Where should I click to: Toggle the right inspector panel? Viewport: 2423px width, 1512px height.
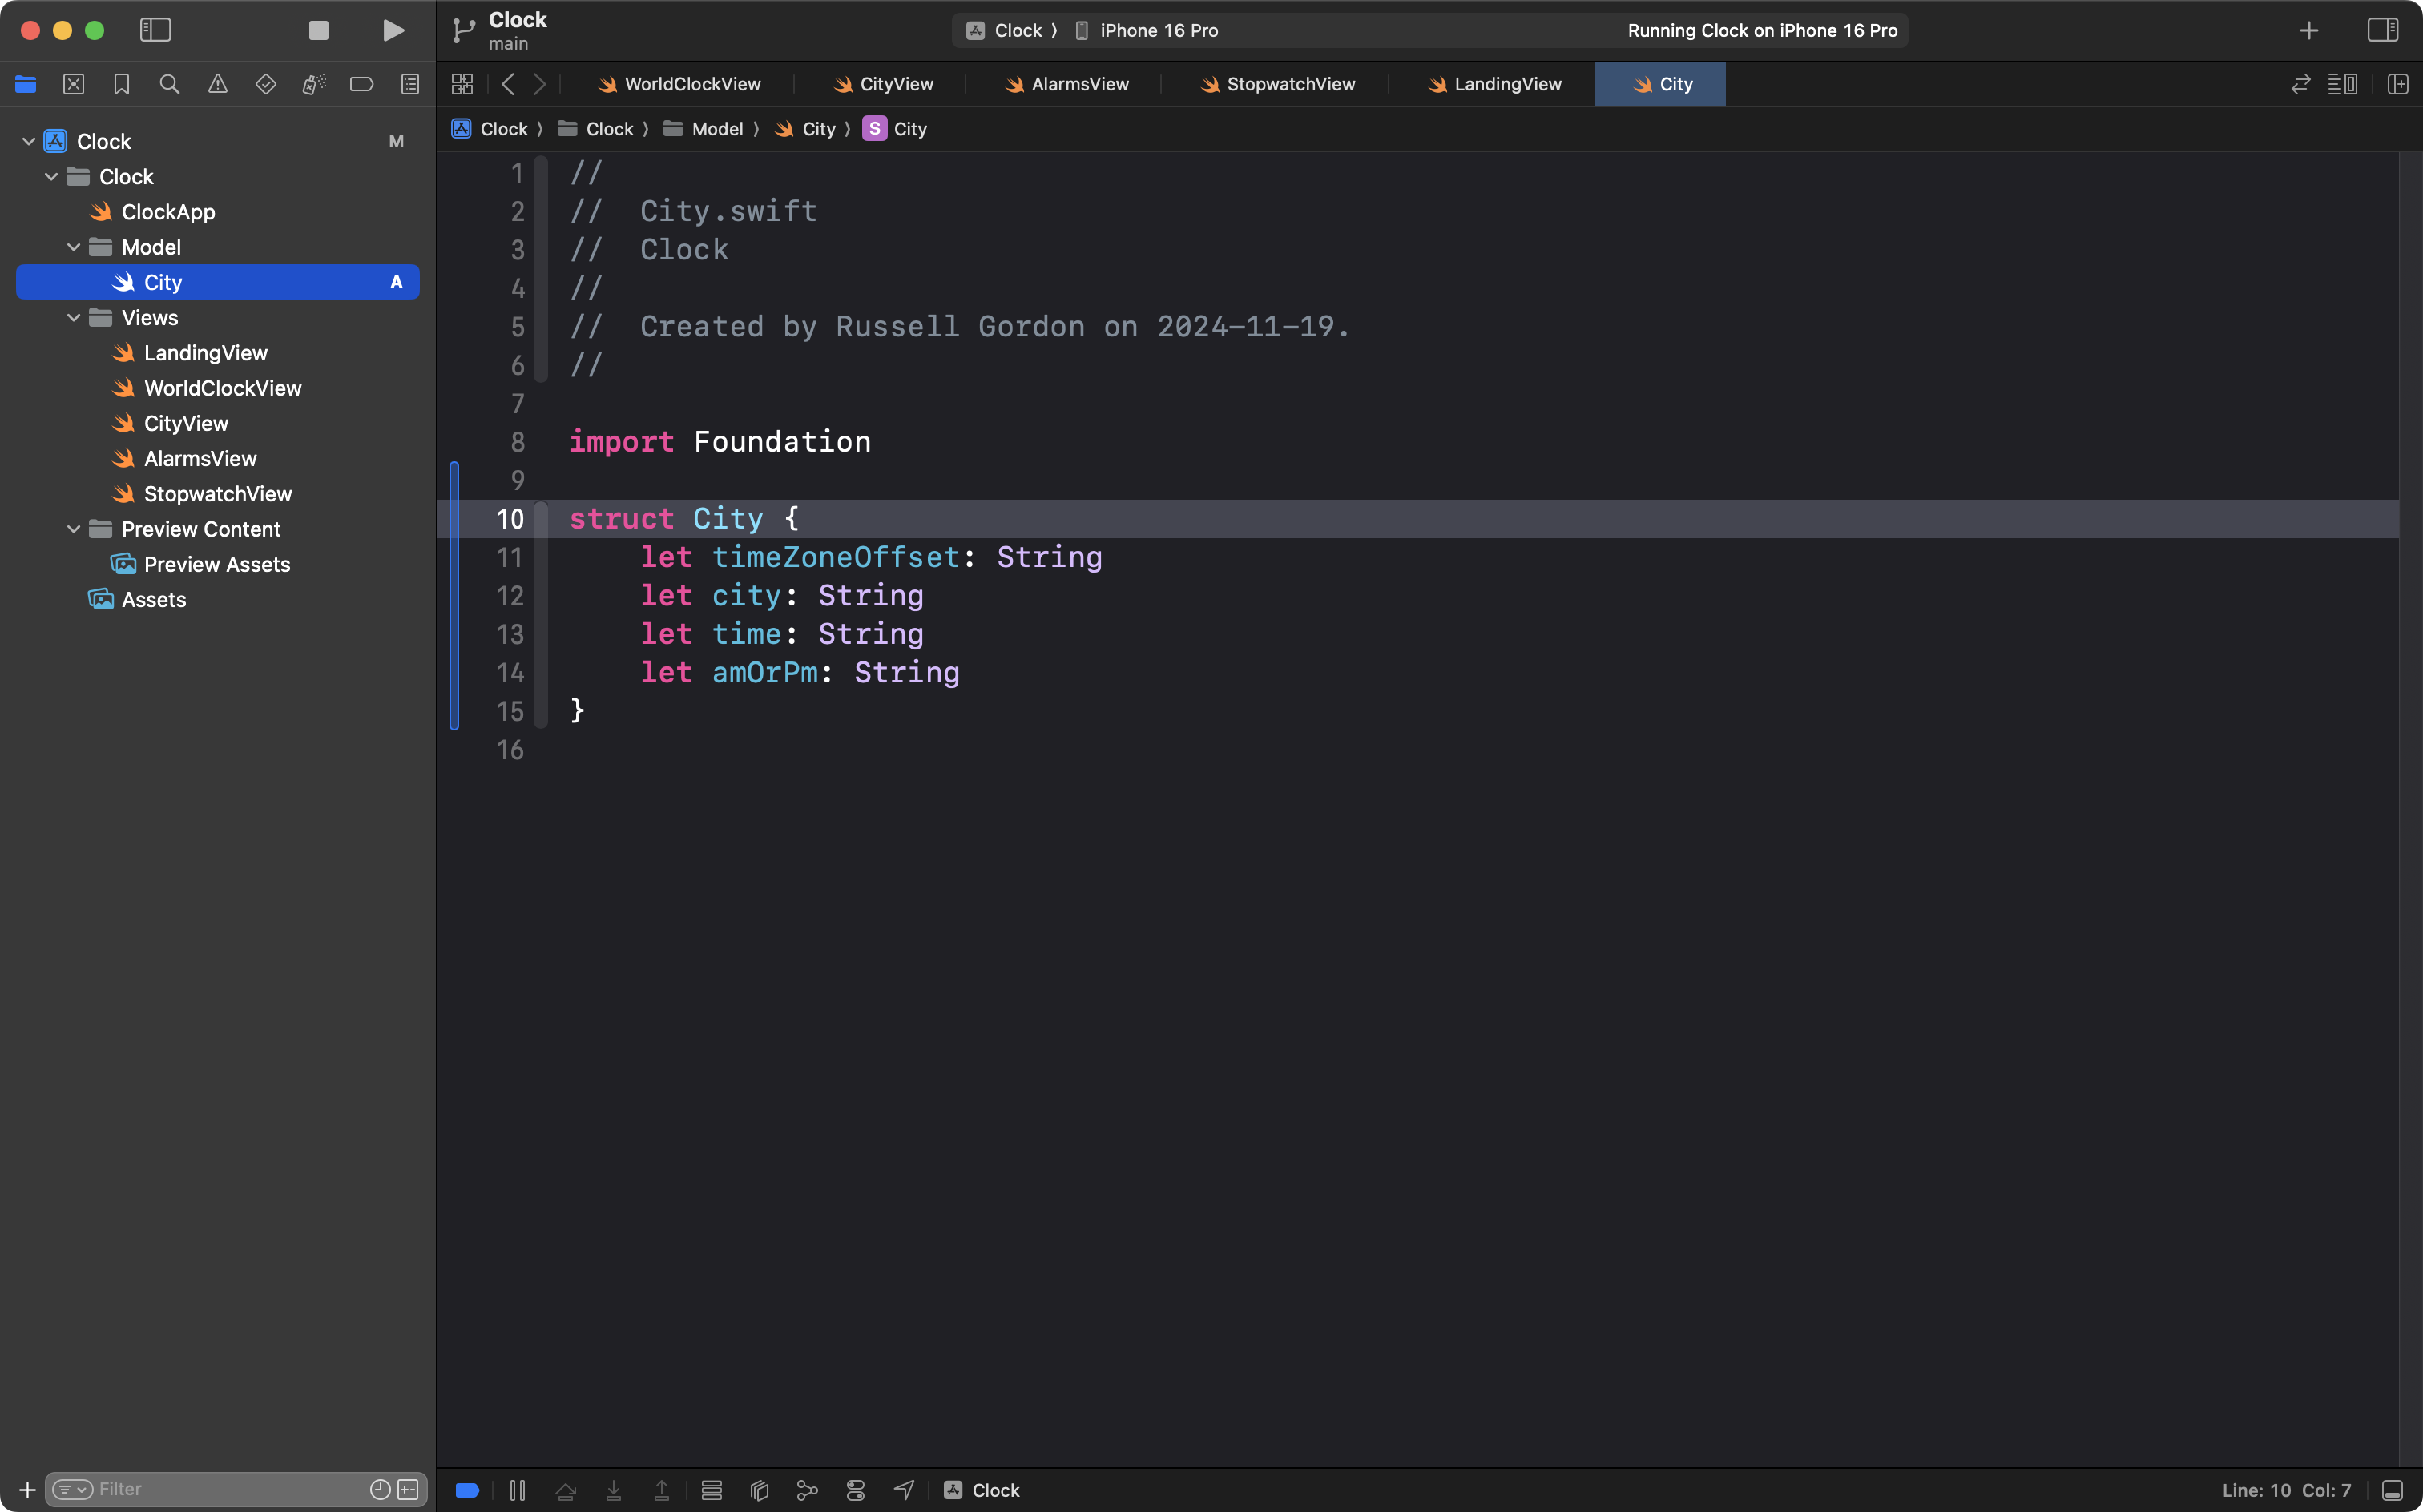pos(2382,31)
